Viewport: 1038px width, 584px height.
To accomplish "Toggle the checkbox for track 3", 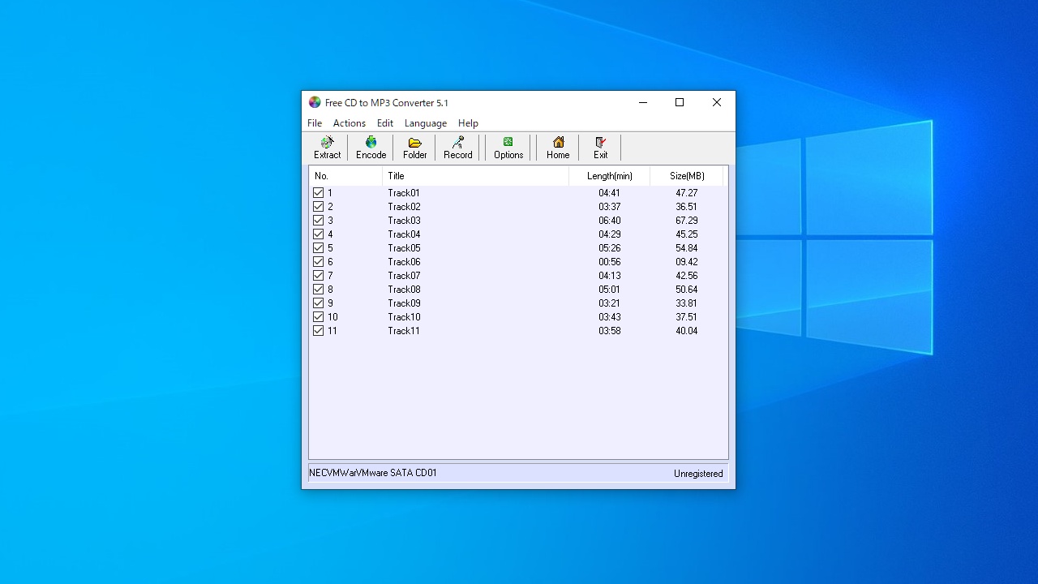I will (318, 221).
